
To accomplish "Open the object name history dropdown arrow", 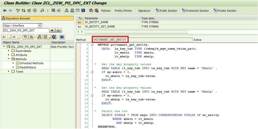I will click(52, 30).
